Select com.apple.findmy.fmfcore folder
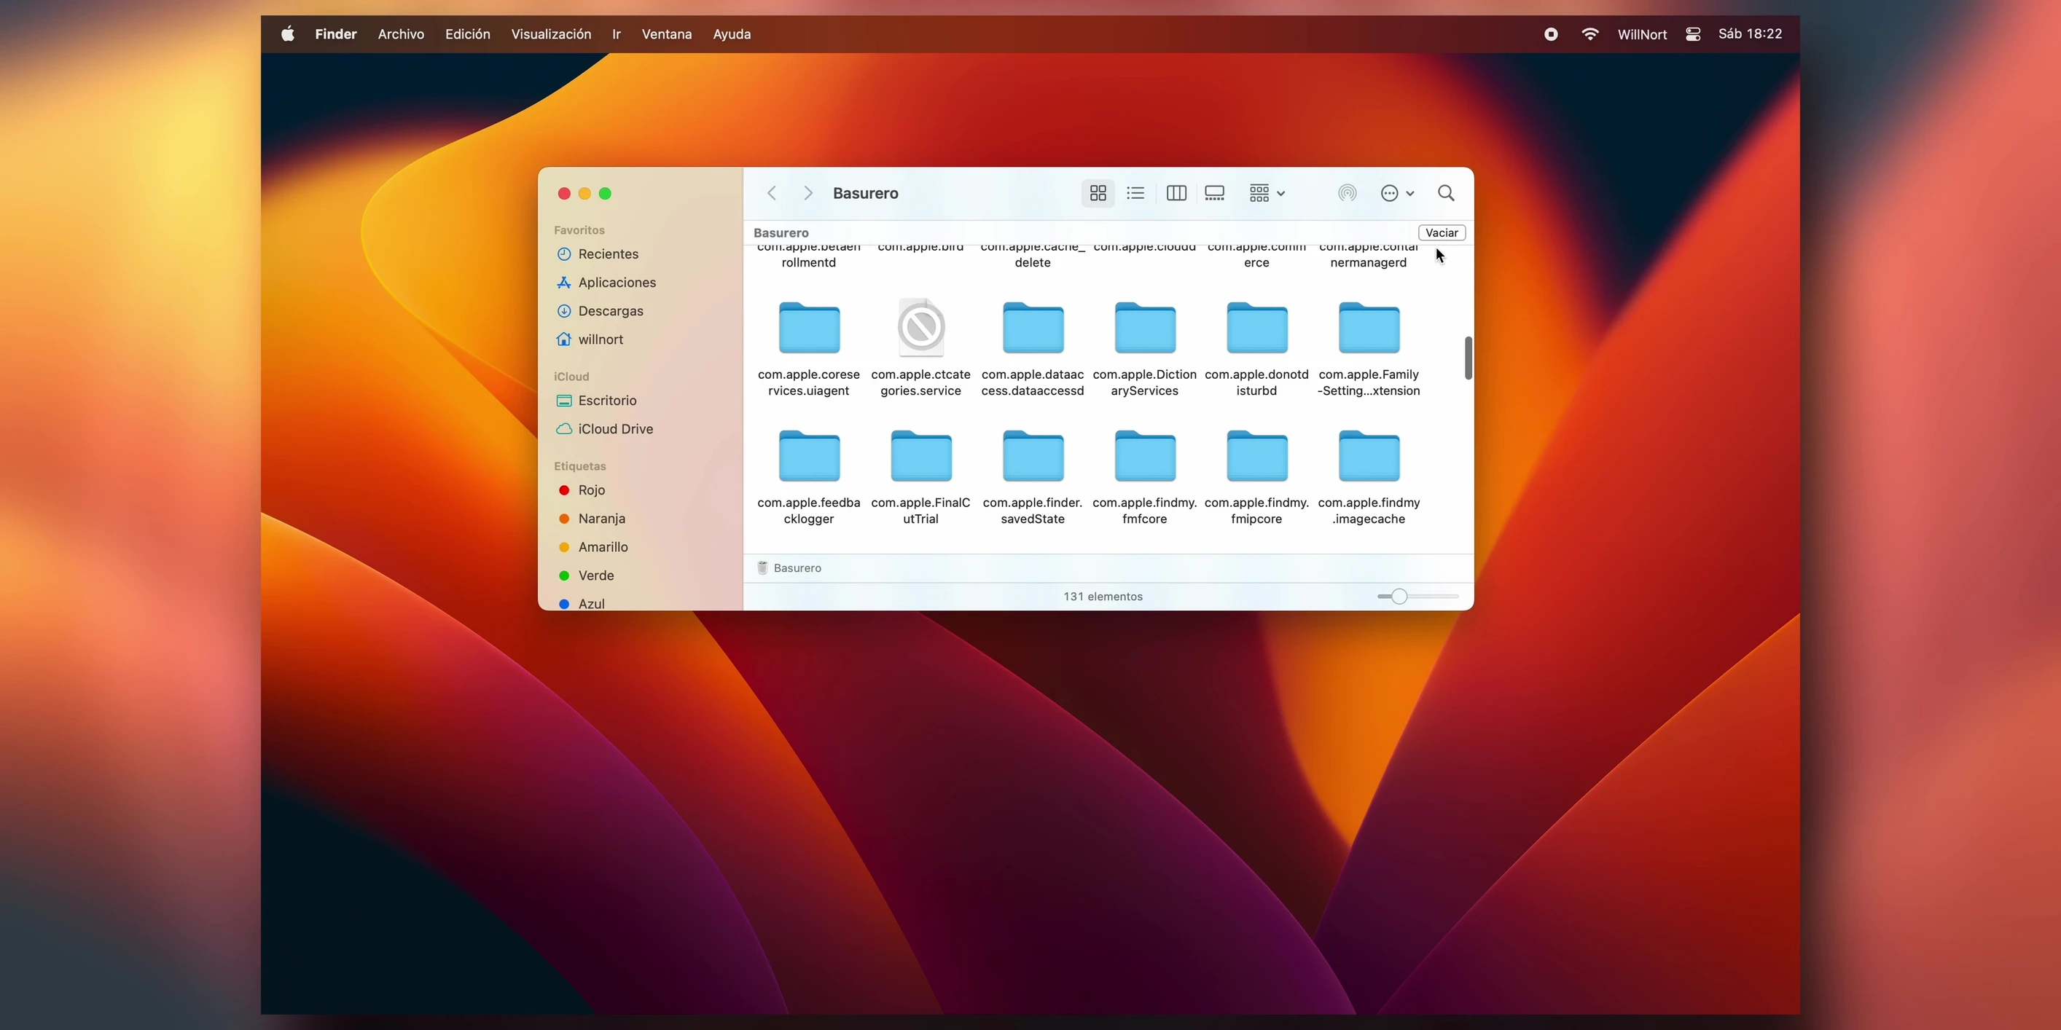2061x1030 pixels. point(1145,456)
